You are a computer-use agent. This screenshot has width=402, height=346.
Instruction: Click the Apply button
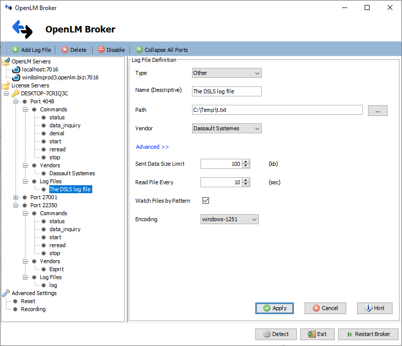(274, 308)
